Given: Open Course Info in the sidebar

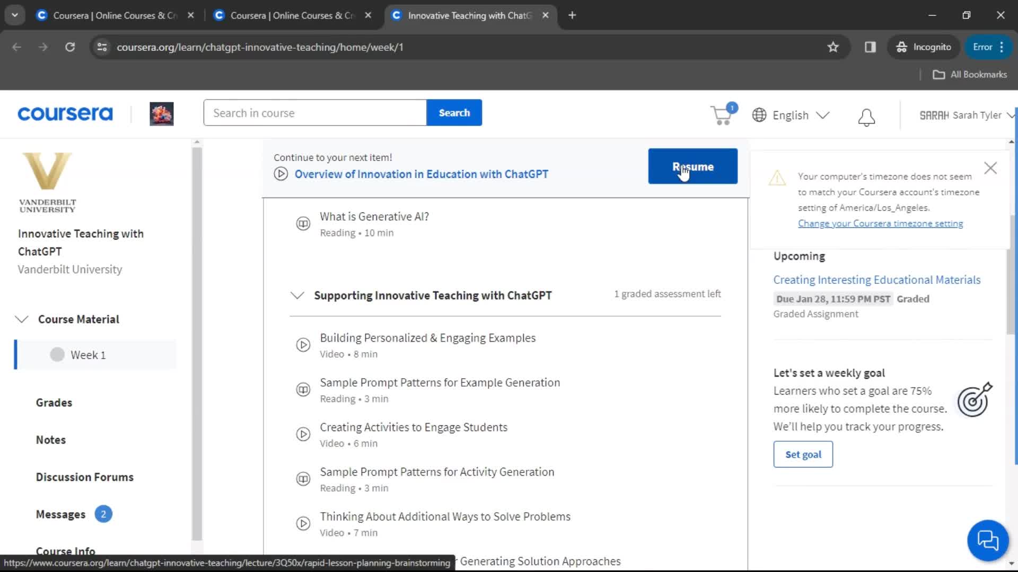Looking at the screenshot, I should pos(66,551).
